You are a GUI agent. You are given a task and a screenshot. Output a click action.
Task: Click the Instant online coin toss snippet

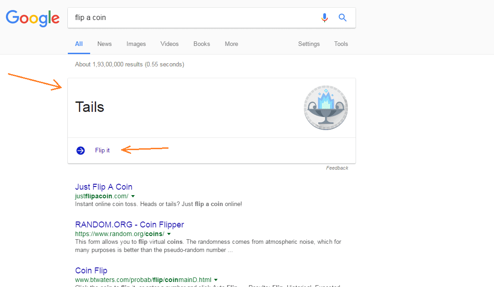[x=158, y=204]
